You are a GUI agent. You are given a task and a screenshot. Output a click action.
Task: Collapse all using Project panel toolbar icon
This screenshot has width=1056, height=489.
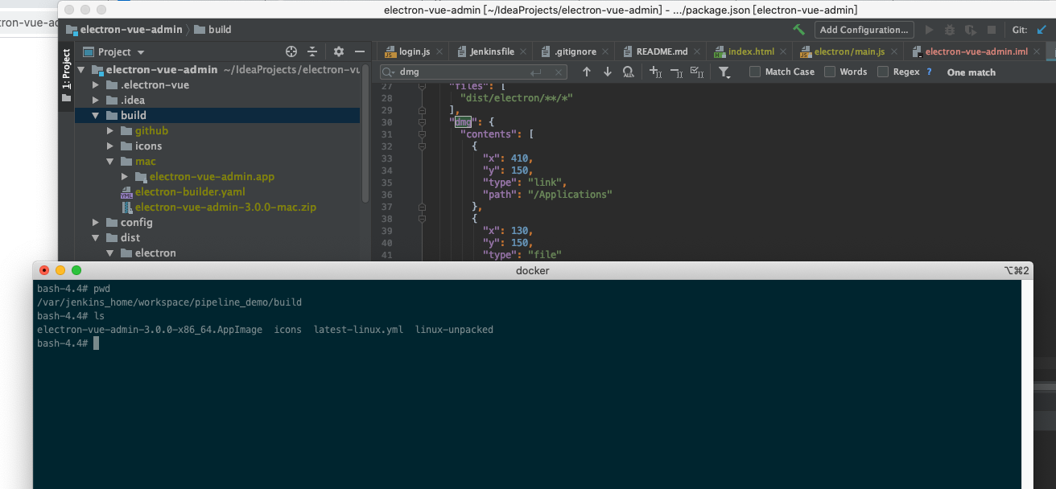312,51
